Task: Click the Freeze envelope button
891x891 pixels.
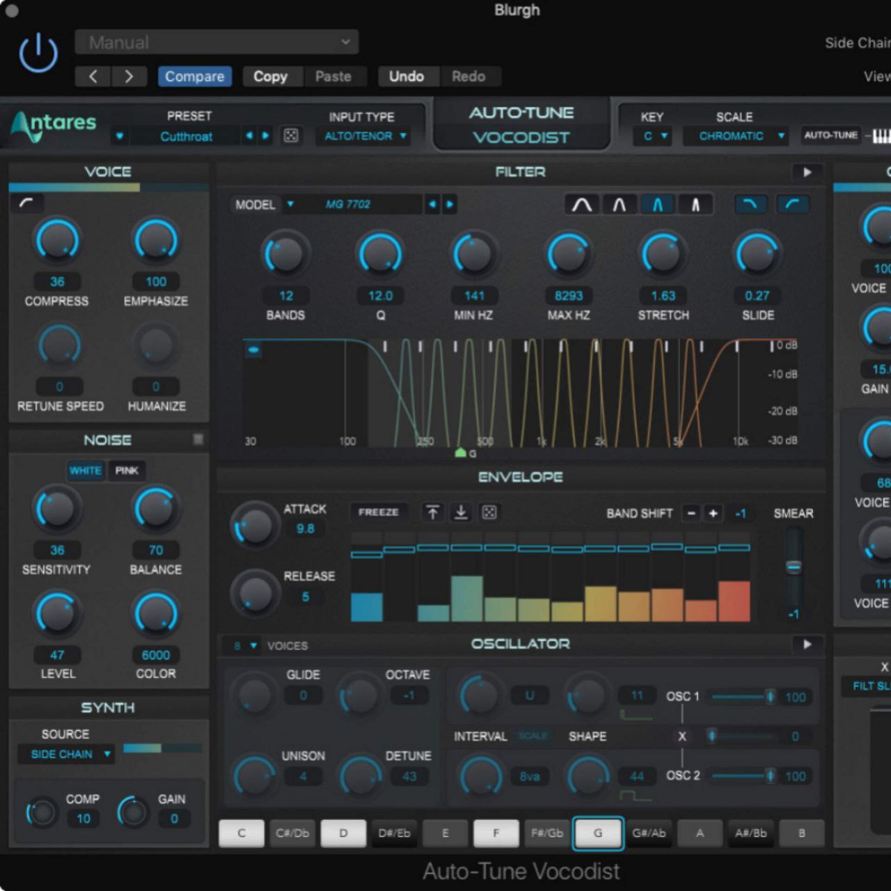Action: [378, 512]
